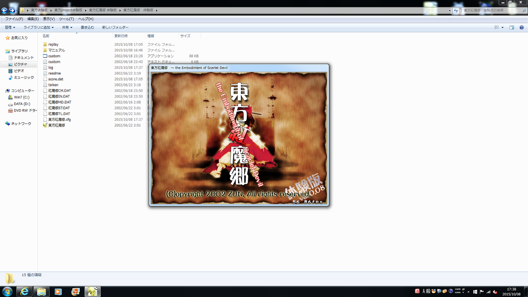Click the red checkmark tray icon
This screenshot has width=528, height=297.
417,291
